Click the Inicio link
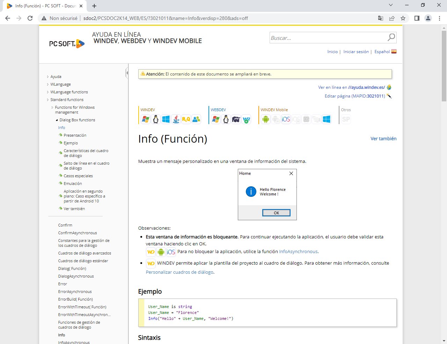Image resolution: width=447 pixels, height=344 pixels. tap(332, 52)
